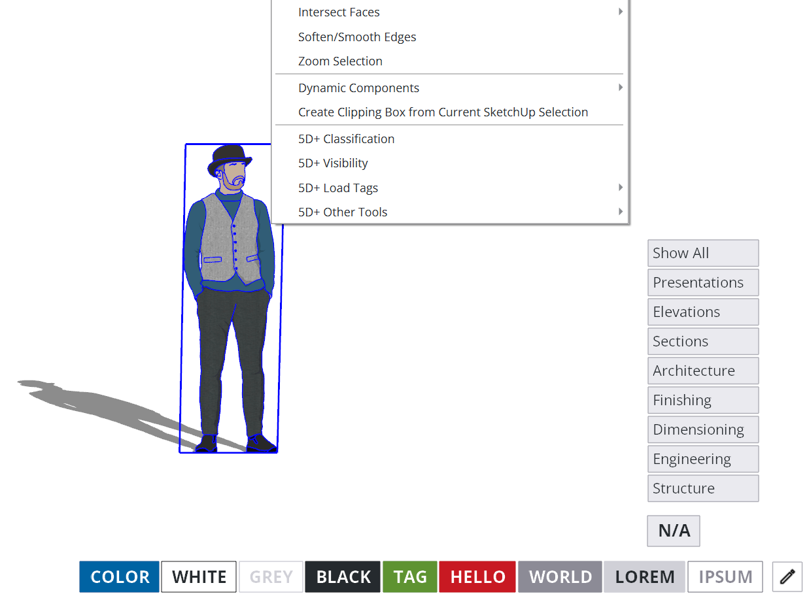Pick the red HELLO swatch button

pos(477,576)
